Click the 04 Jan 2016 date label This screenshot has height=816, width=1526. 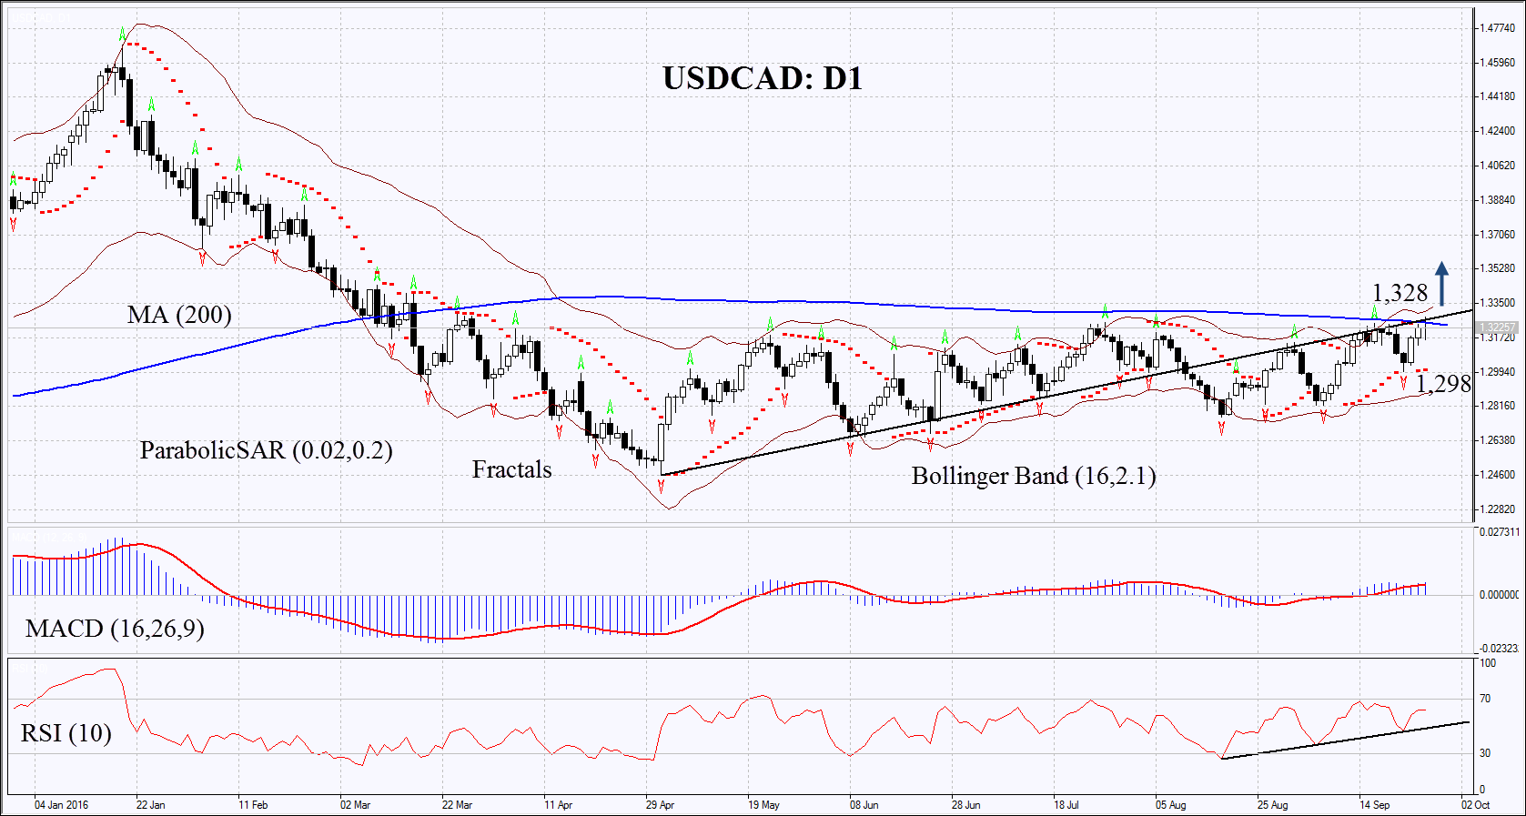point(61,805)
